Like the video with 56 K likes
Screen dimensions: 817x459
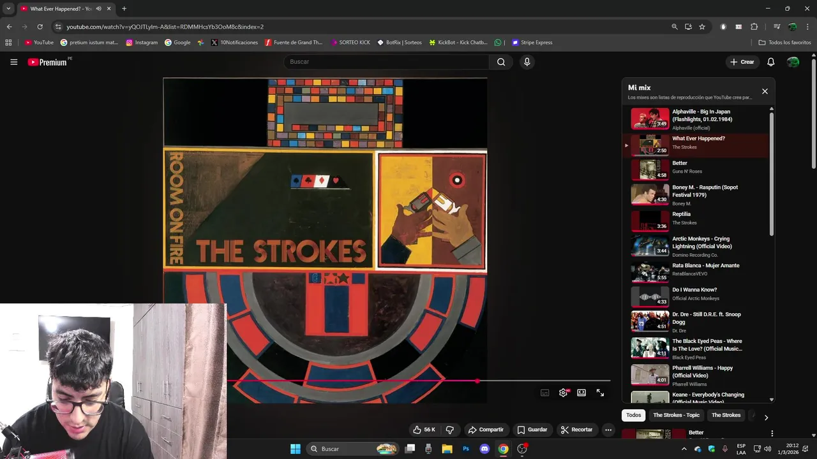point(424,430)
